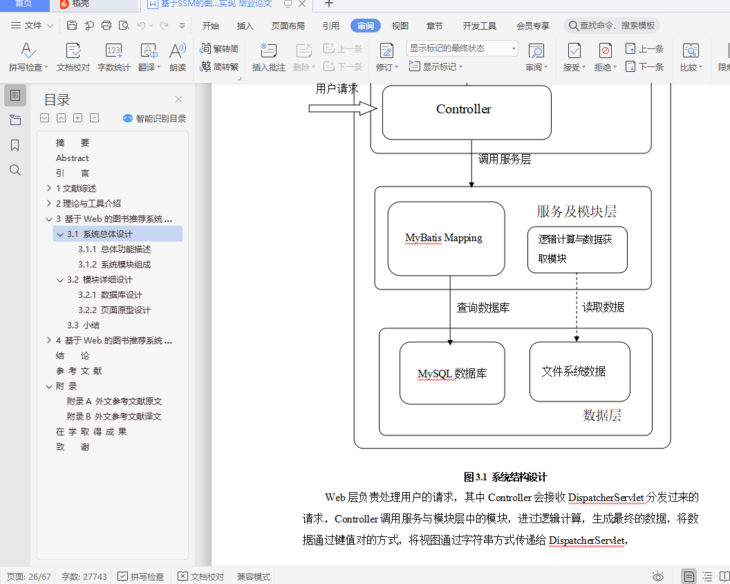Screen dimensions: 730x584
Task: Switch to 开始 ribbon tab
Action: tap(210, 26)
